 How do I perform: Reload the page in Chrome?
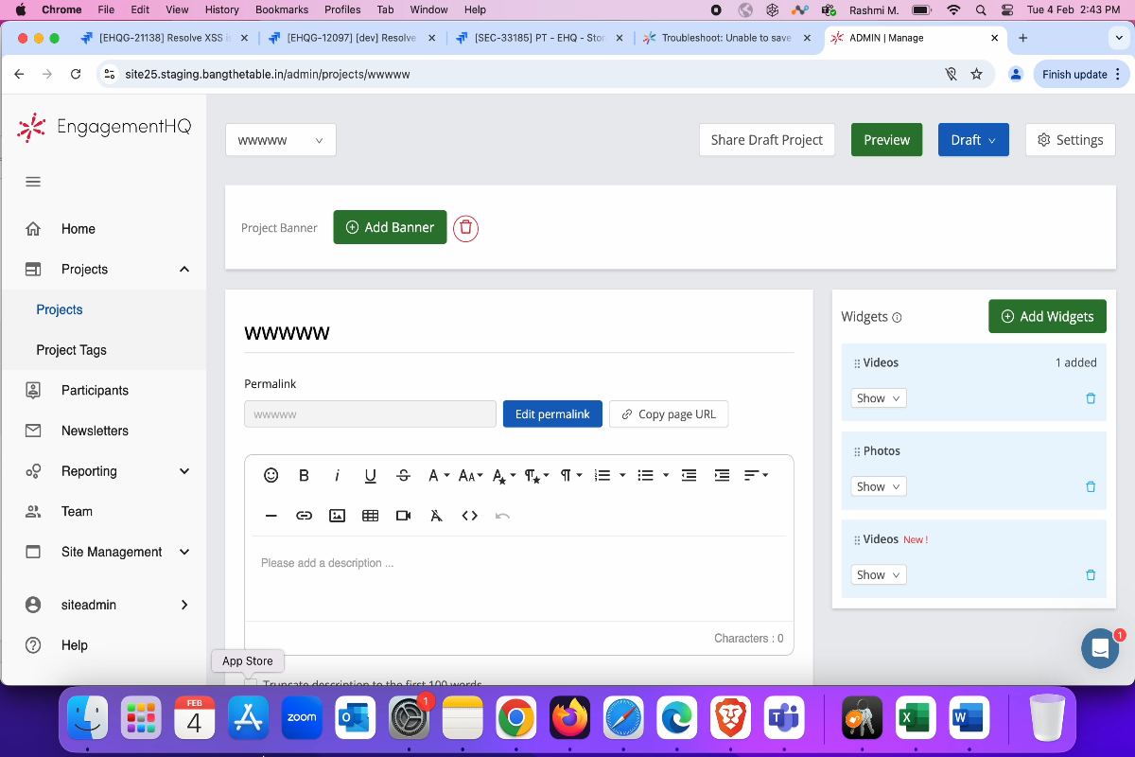(x=76, y=74)
